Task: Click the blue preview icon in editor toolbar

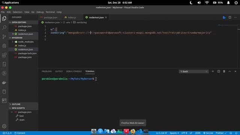Action: (224, 18)
